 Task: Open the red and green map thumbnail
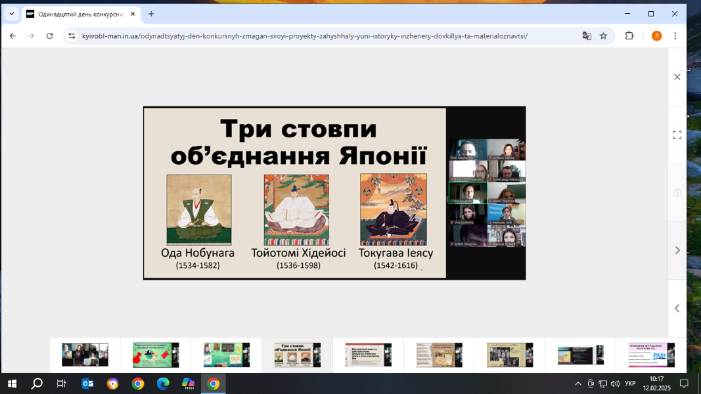click(x=156, y=355)
